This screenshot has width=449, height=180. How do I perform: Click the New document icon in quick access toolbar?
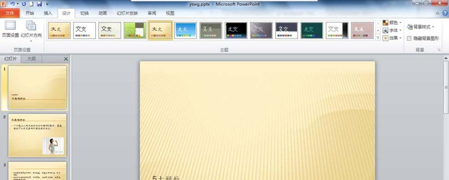point(32,4)
